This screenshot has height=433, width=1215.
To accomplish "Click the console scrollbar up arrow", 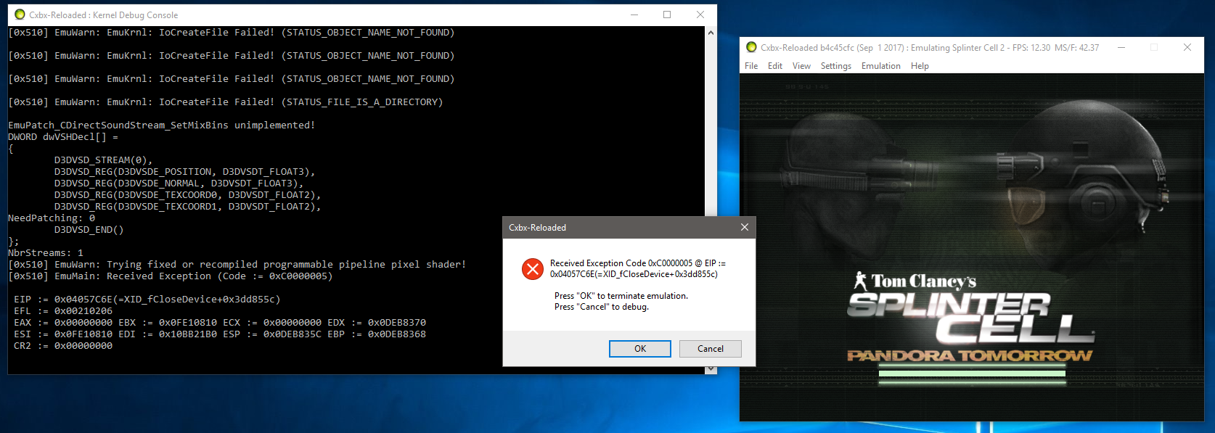I will [711, 33].
